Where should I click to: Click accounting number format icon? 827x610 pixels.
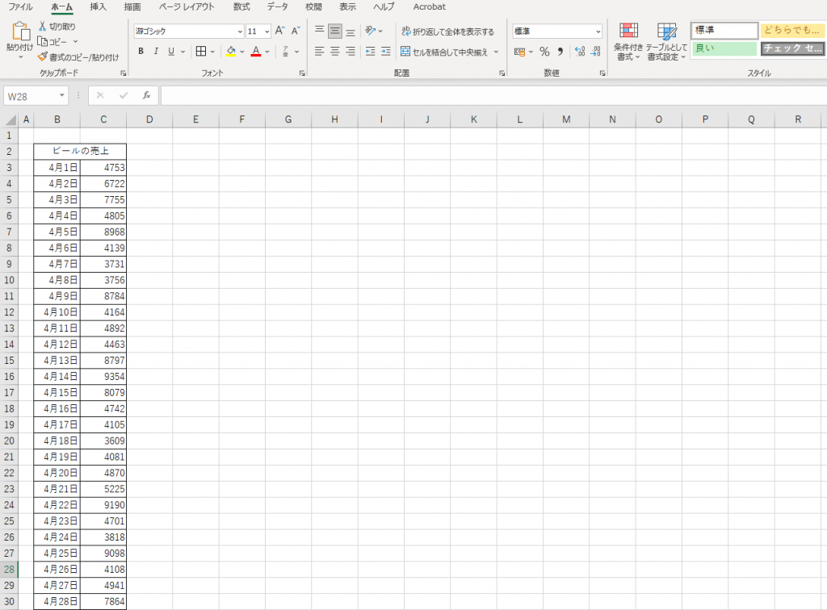[519, 52]
